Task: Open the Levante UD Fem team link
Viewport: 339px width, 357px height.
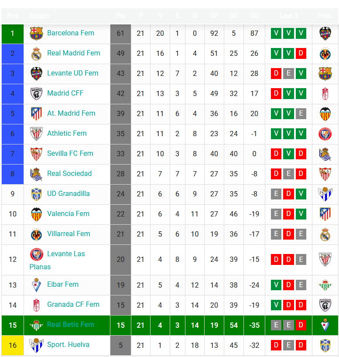Action: (x=72, y=73)
